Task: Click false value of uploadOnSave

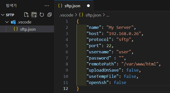Action: point(133,70)
